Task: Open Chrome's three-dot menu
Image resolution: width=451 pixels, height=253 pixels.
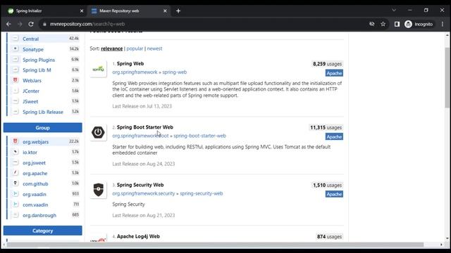Action: click(x=443, y=24)
